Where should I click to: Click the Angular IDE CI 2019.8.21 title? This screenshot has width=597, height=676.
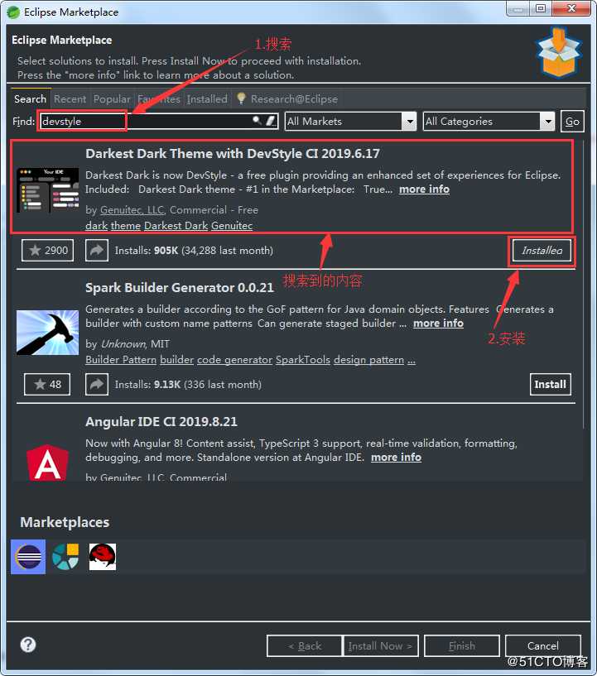(161, 422)
